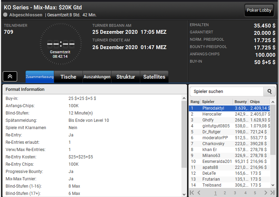Go to the next page of player list
This screenshot has width=279, height=197.
tap(266, 192)
